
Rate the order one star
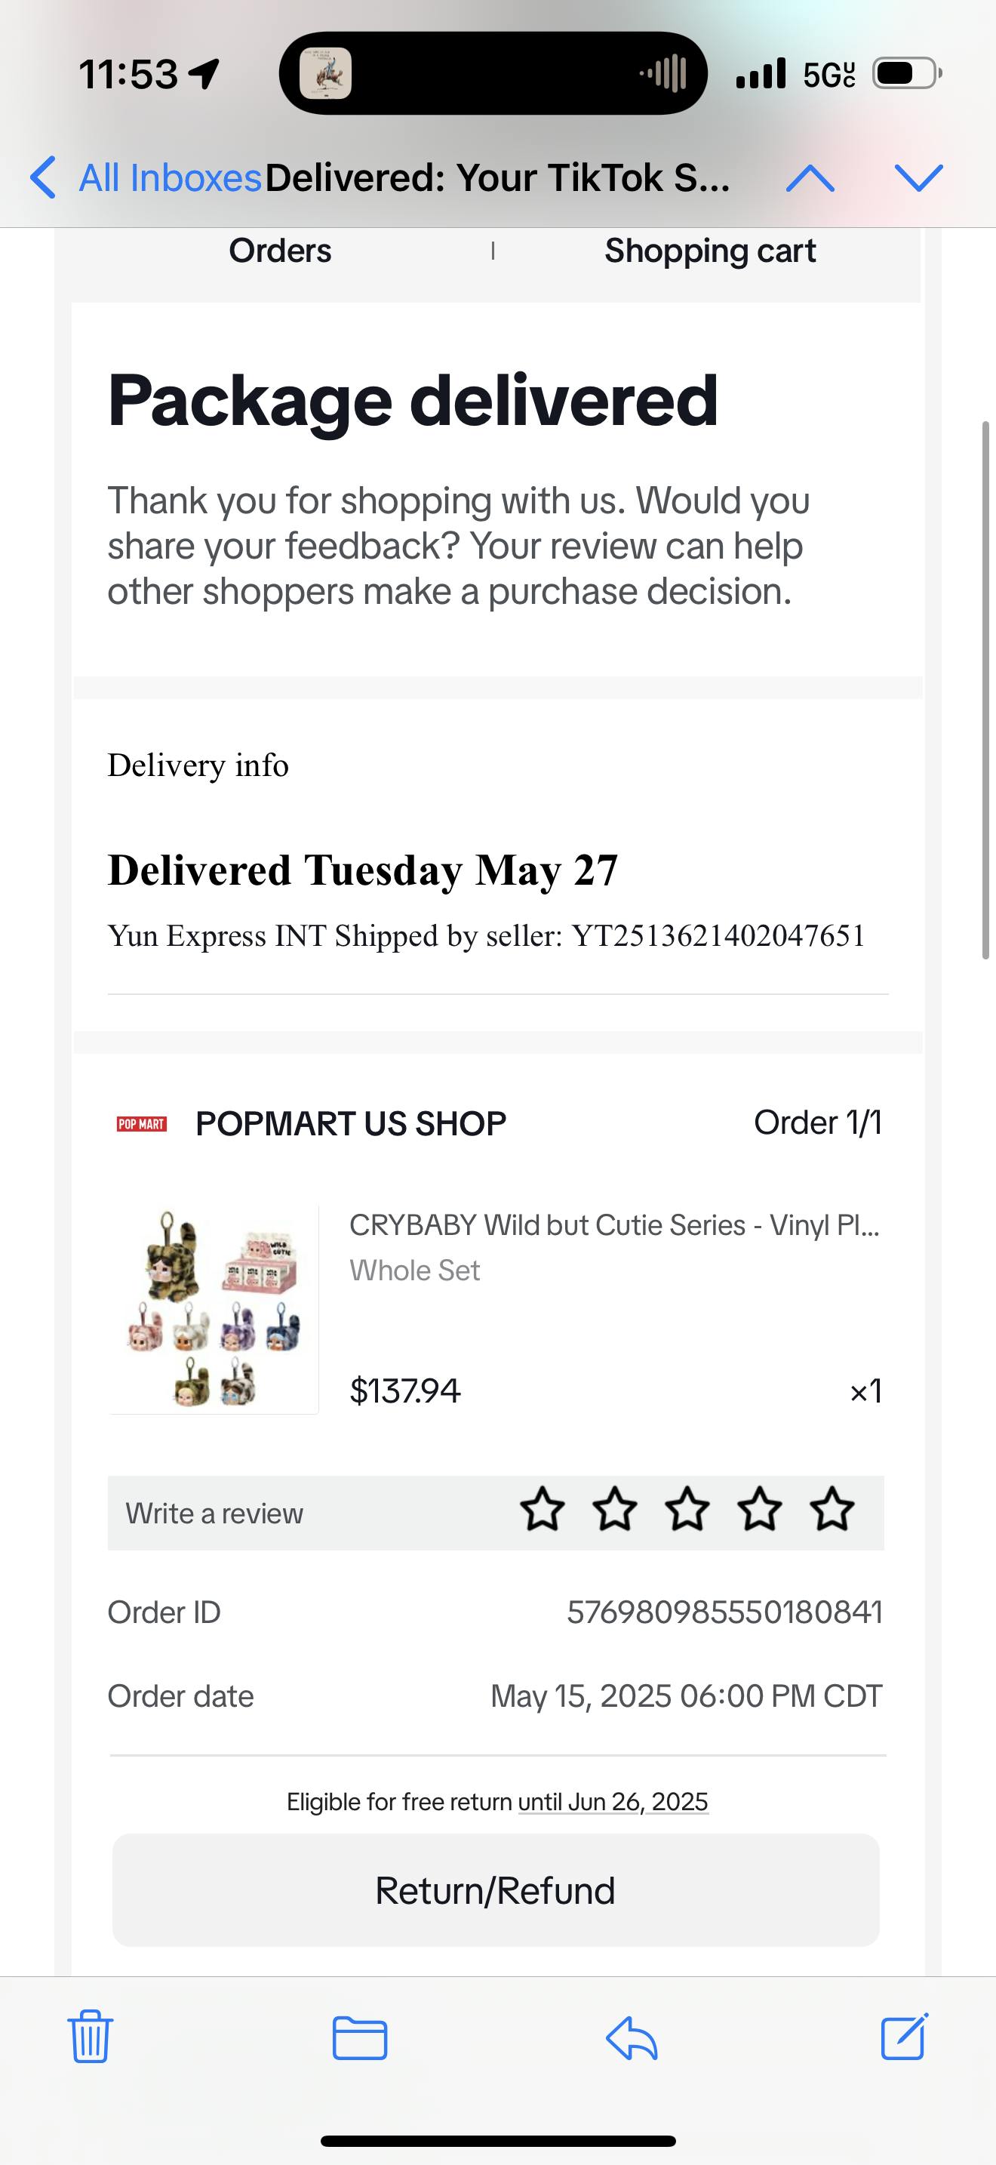542,1512
